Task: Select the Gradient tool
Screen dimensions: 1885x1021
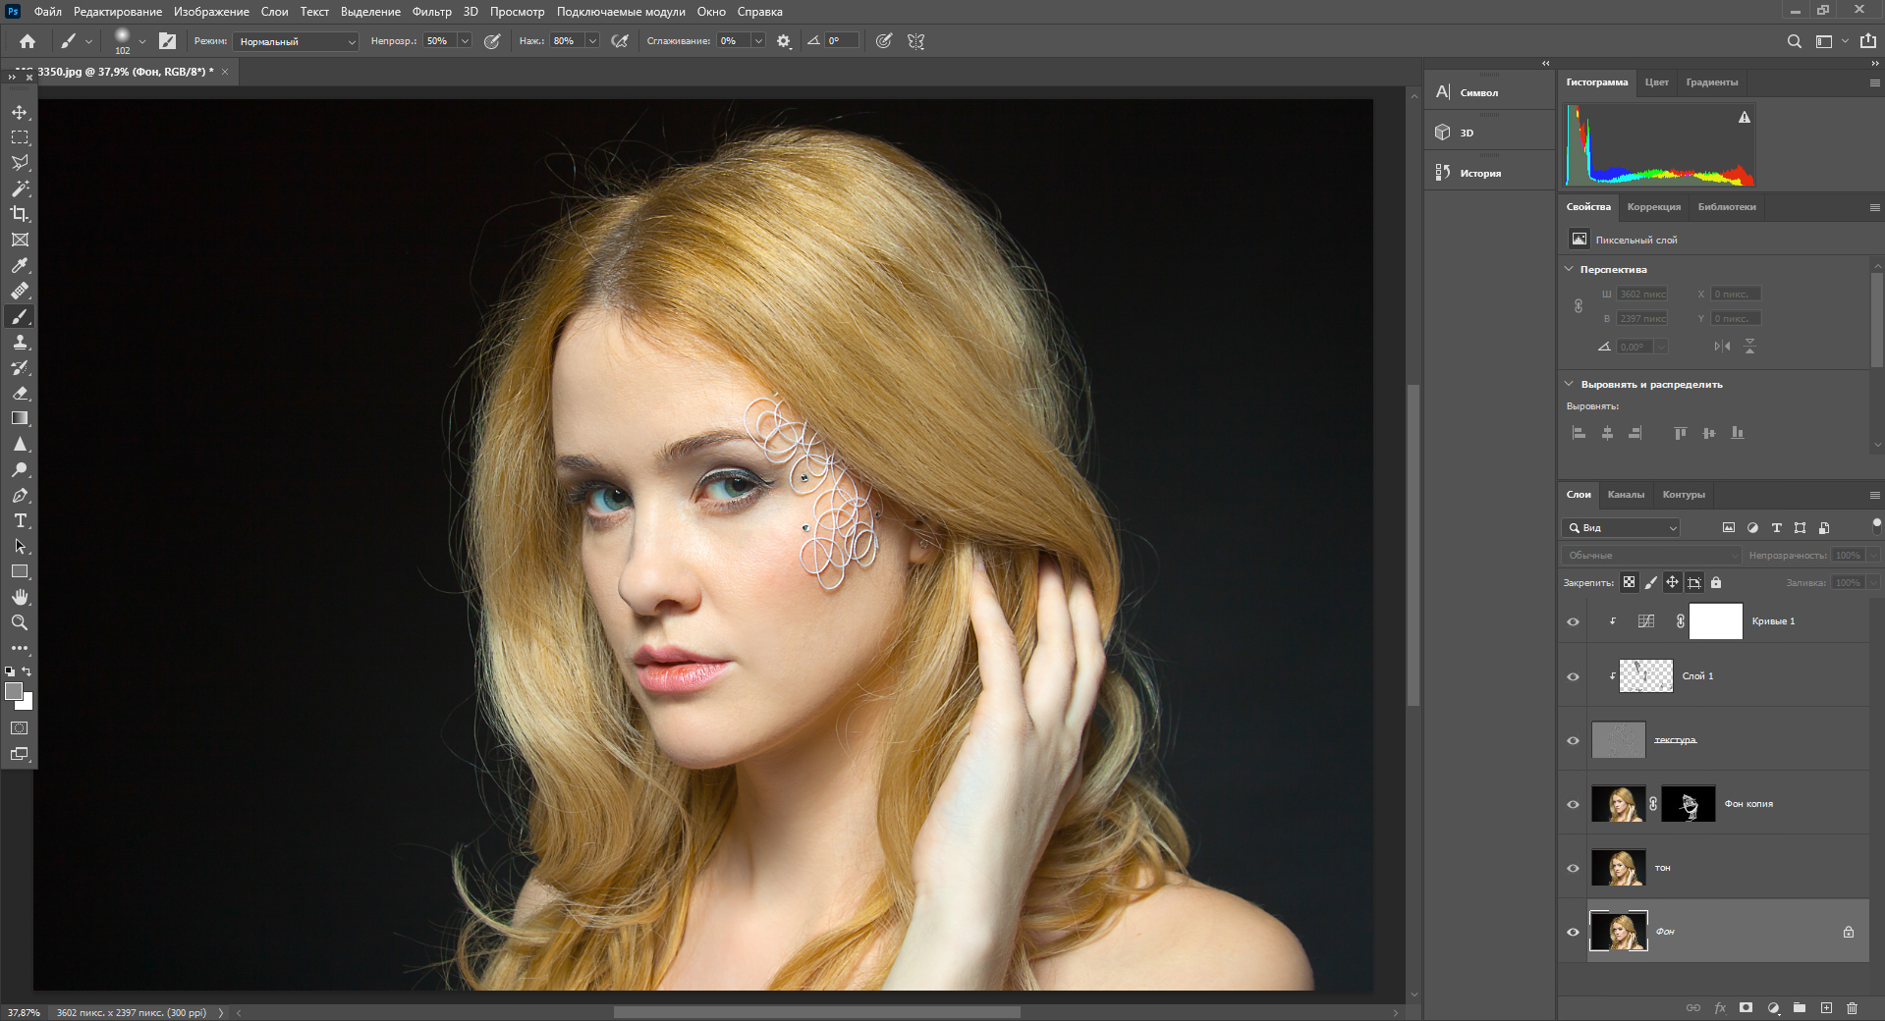Action: (x=19, y=419)
